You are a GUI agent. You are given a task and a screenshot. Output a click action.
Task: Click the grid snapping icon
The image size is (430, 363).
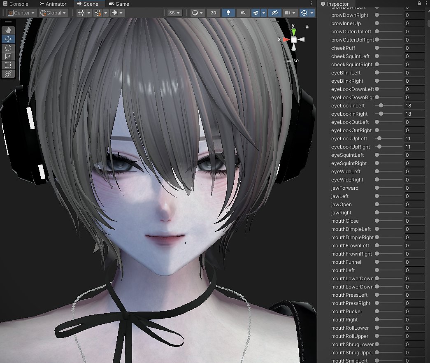tap(98, 13)
